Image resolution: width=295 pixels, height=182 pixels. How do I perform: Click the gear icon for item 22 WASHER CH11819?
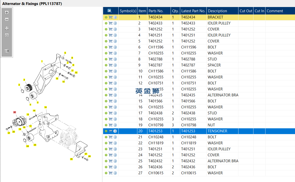tap(106, 143)
